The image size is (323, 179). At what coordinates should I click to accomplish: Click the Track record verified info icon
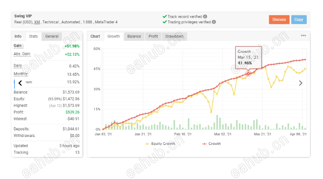coord(205,16)
